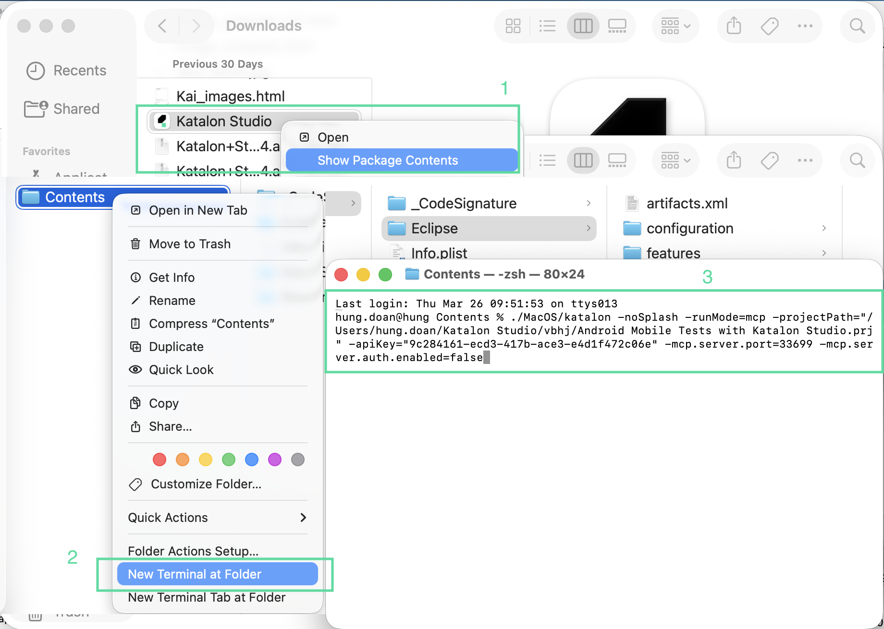Toggle column view in the view switcher
Viewport: 884px width, 629px height.
click(583, 26)
